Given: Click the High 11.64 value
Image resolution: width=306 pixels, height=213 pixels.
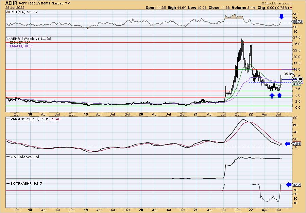Looking at the screenshot, I should coord(177,7).
